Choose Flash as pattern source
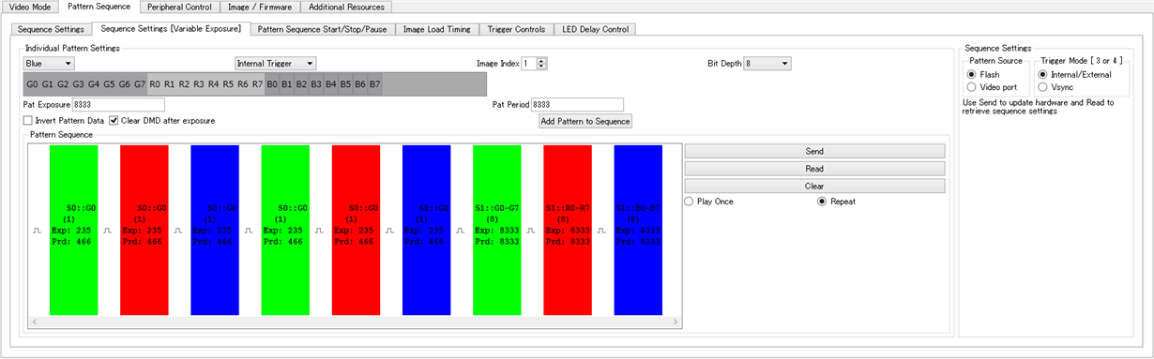 (971, 74)
